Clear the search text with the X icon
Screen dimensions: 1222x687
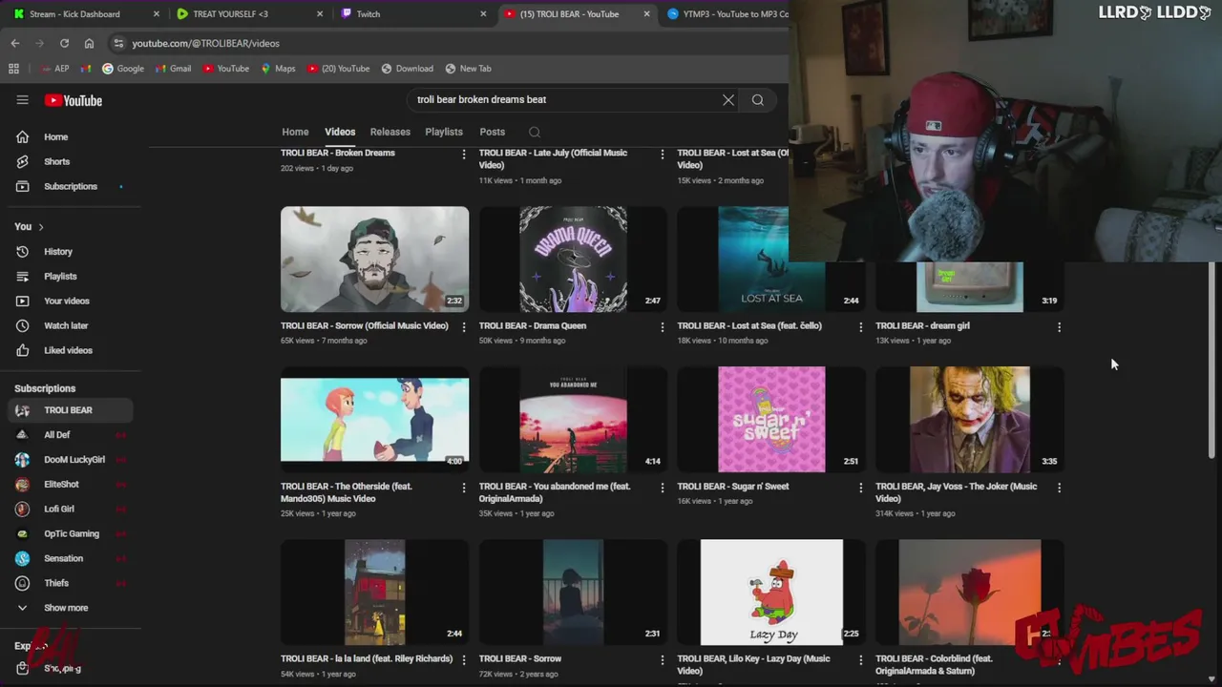click(x=728, y=99)
